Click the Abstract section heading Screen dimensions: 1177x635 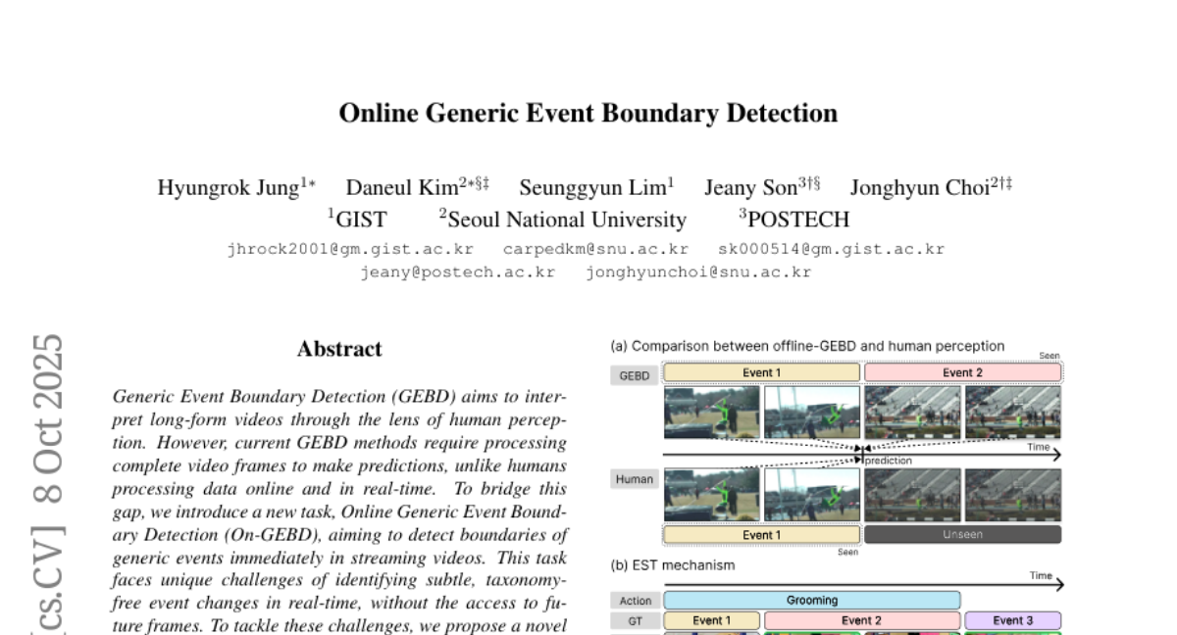(x=339, y=349)
